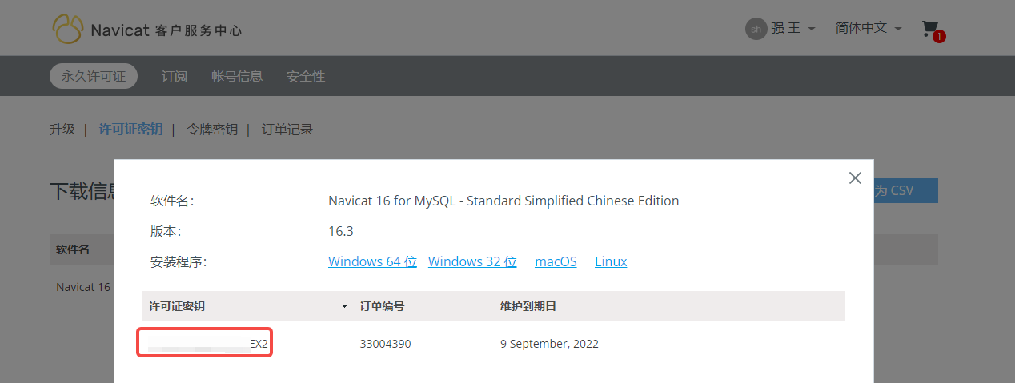1015x383 pixels.
Task: Open the 升级 section link
Action: coord(62,129)
